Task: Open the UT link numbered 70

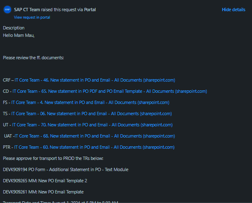Action: point(92,125)
